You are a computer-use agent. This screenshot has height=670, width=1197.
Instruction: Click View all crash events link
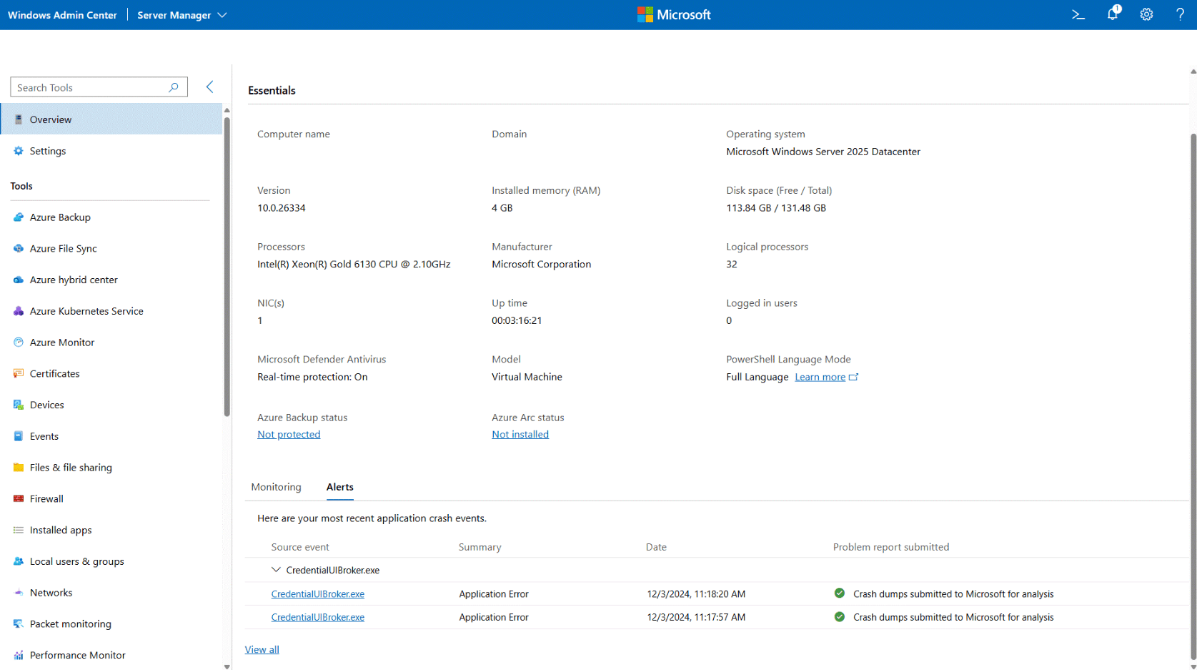pyautogui.click(x=262, y=649)
